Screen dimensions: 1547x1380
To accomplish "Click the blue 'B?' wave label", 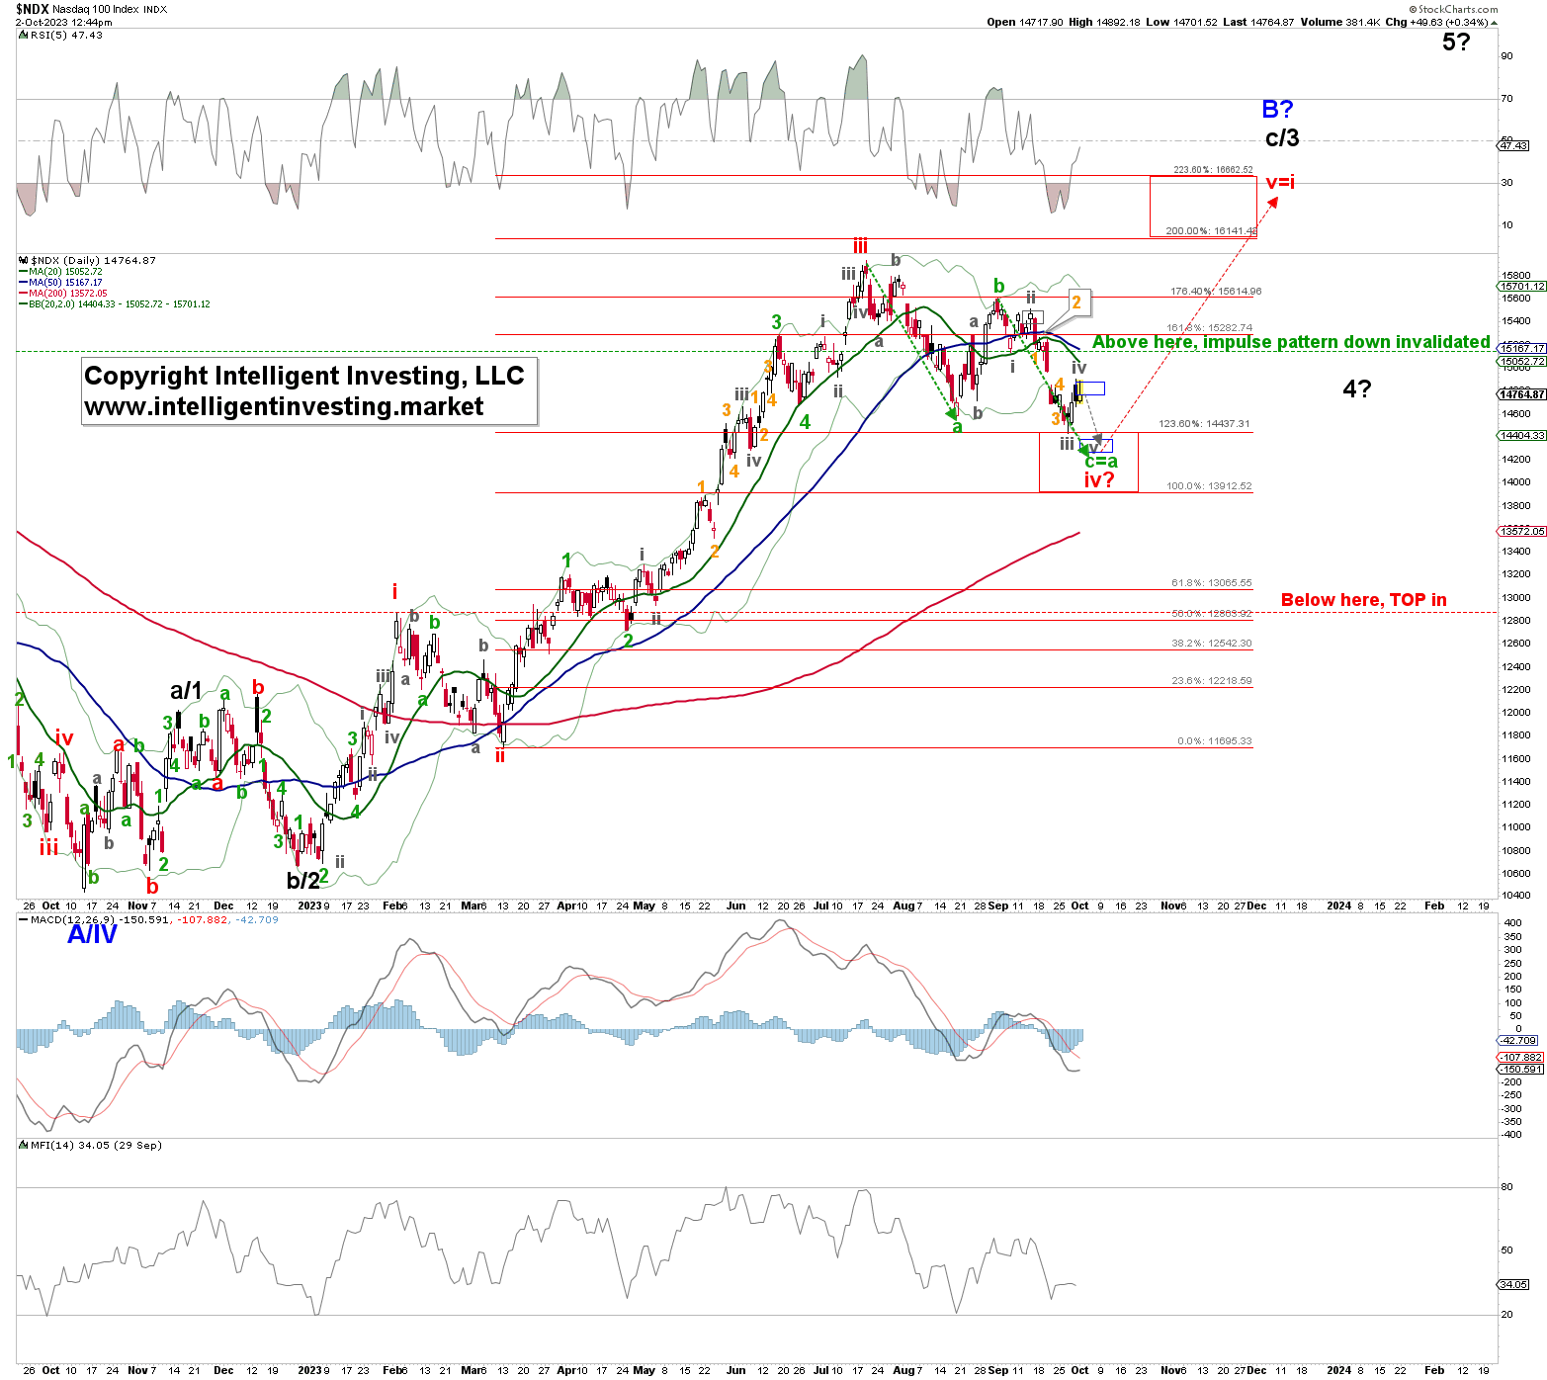I will [x=1277, y=109].
